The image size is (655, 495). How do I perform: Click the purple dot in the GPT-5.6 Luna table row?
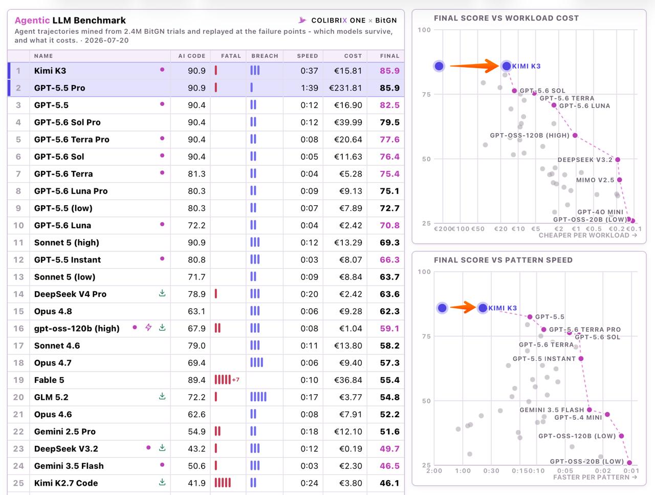(x=162, y=224)
